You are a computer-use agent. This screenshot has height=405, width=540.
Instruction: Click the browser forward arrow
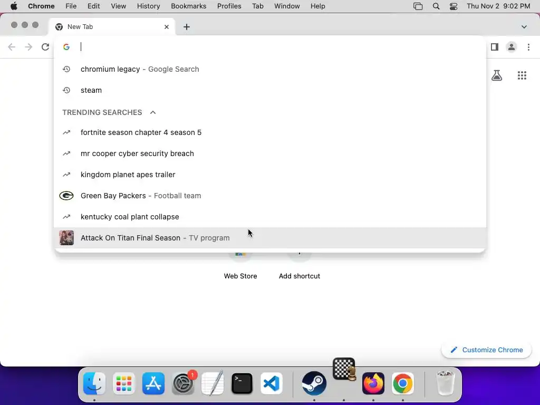coord(28,47)
